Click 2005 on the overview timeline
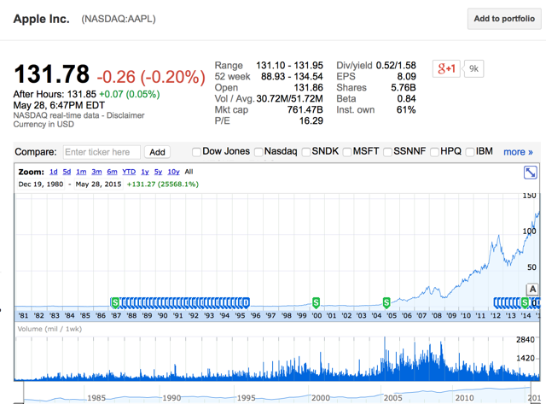546x404 pixels. pos(392,398)
